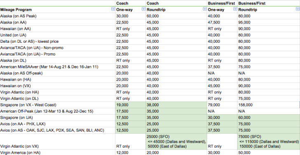The height and width of the screenshot is (155, 300).
Task: Select the 30,000 Coach One-way cell for Alaska AS Peak
Action: pyautogui.click(x=131, y=16)
